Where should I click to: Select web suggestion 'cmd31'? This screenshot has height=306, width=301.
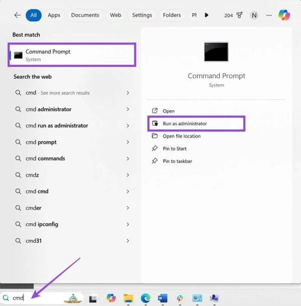[72, 241]
